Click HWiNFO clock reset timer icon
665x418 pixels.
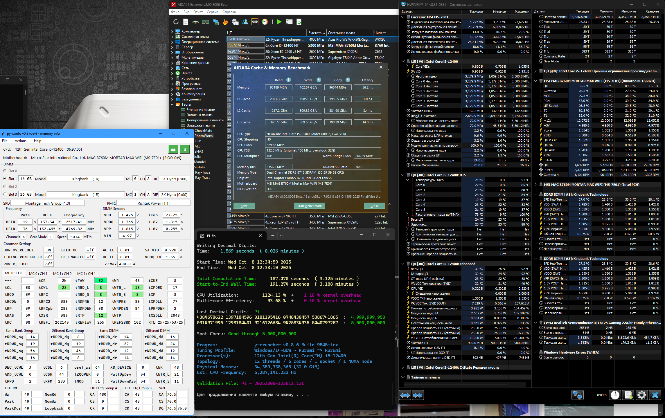[615, 395]
